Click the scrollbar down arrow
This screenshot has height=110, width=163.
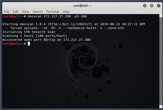pos(161,106)
